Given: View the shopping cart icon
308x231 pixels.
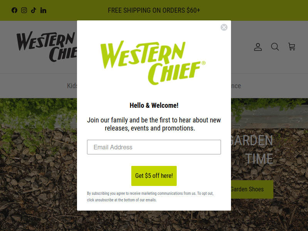Looking at the screenshot, I should (292, 47).
